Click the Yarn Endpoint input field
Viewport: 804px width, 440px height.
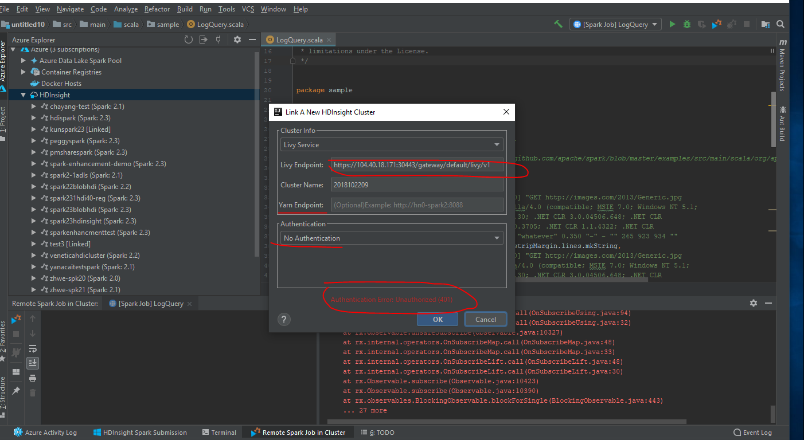click(417, 205)
